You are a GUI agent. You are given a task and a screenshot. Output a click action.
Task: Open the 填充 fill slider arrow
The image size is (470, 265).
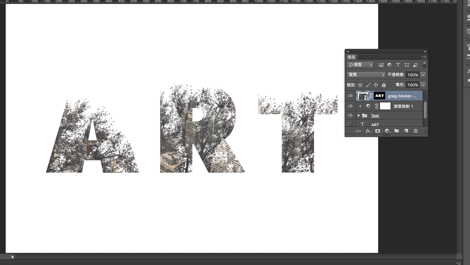pyautogui.click(x=423, y=85)
